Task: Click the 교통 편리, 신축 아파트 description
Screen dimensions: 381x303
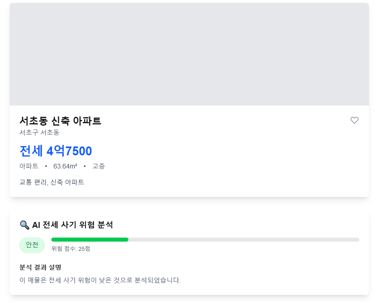Action: 52,182
